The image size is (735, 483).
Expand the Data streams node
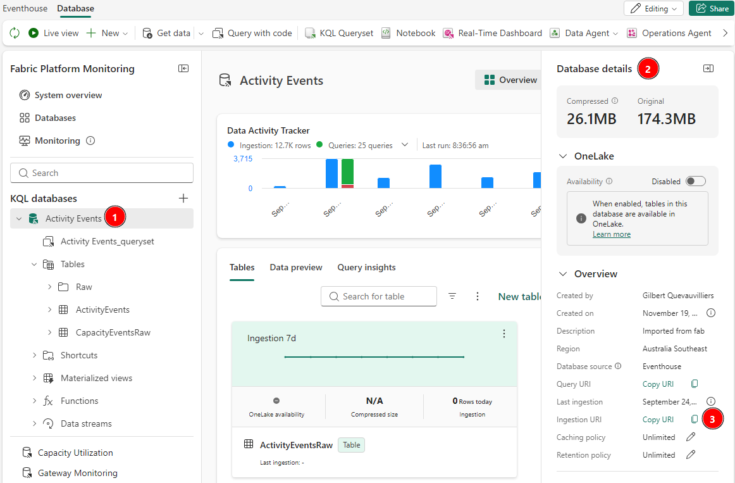(34, 423)
